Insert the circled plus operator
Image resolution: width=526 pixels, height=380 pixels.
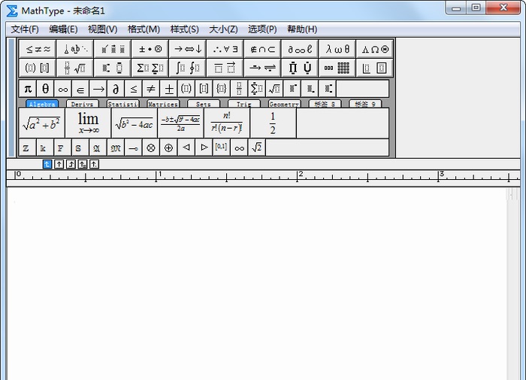168,147
